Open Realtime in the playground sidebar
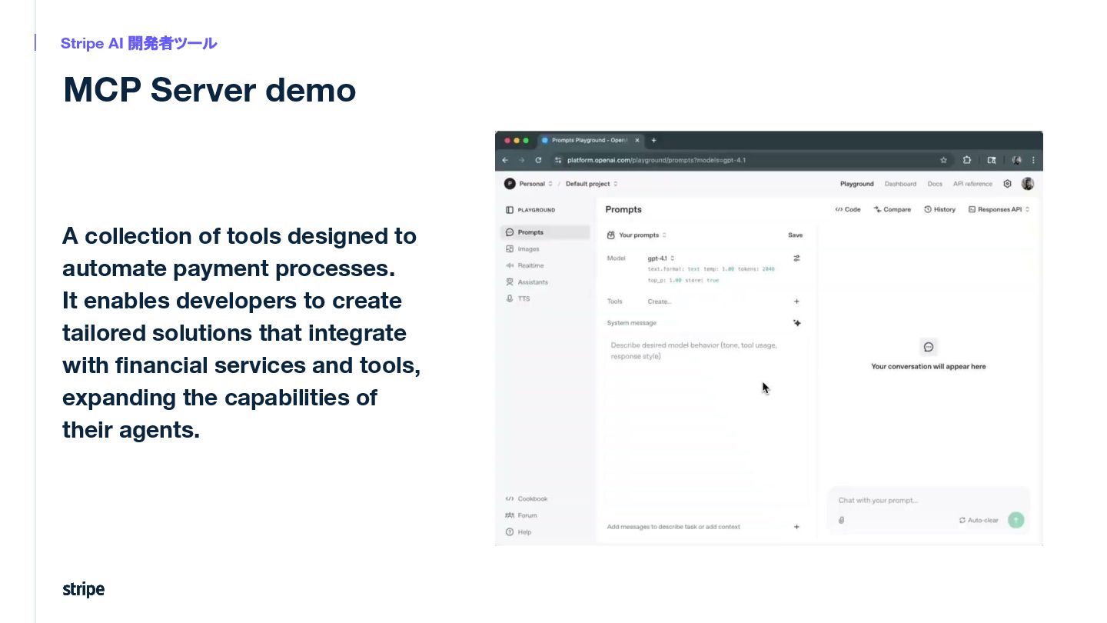 point(524,265)
